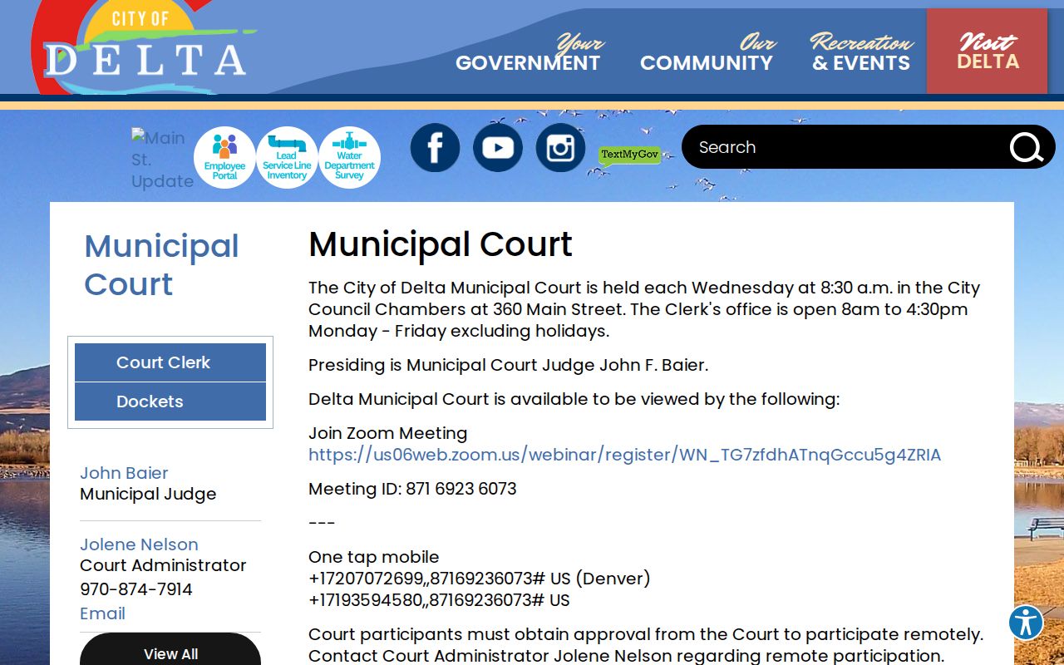Open the John Baier staff link
1064x665 pixels.
point(124,473)
